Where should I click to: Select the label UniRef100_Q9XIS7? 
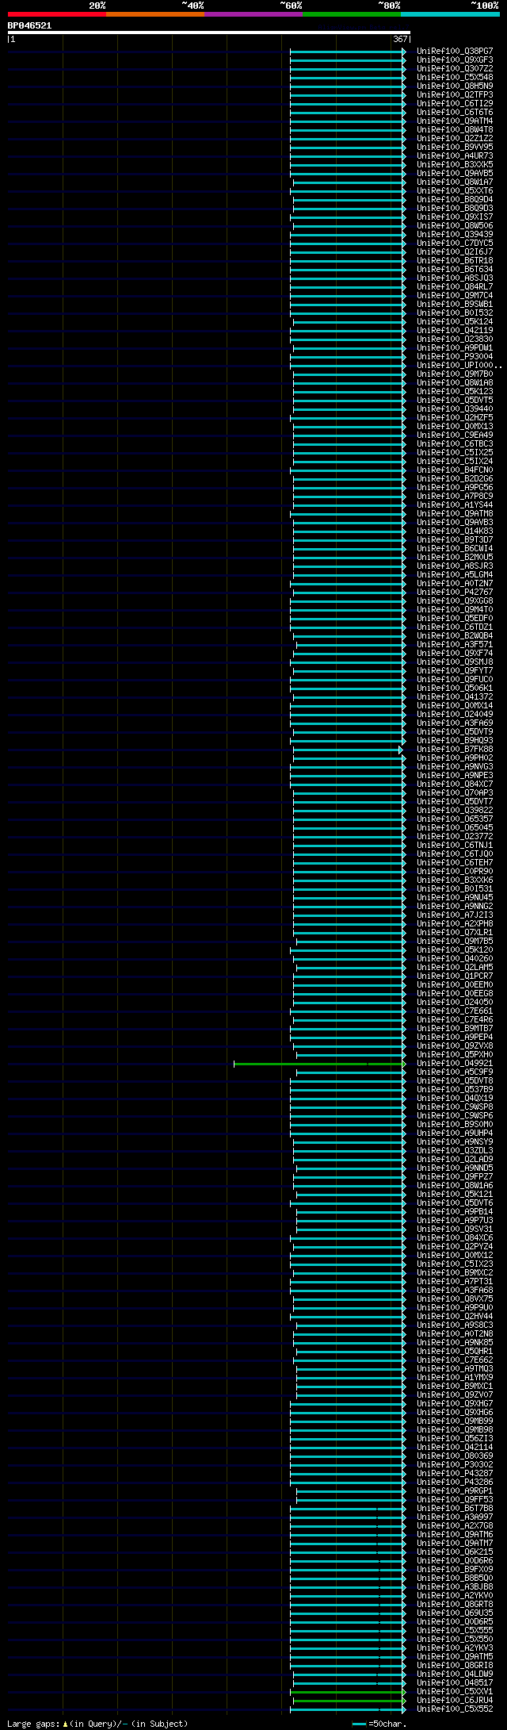click(455, 217)
